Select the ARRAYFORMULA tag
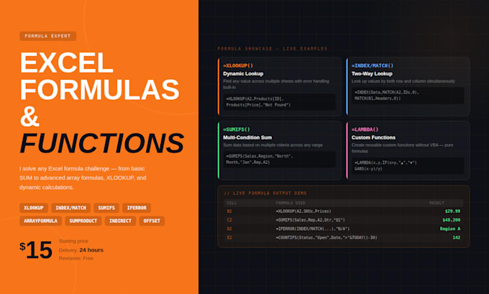489x294 pixels. pyautogui.click(x=40, y=221)
